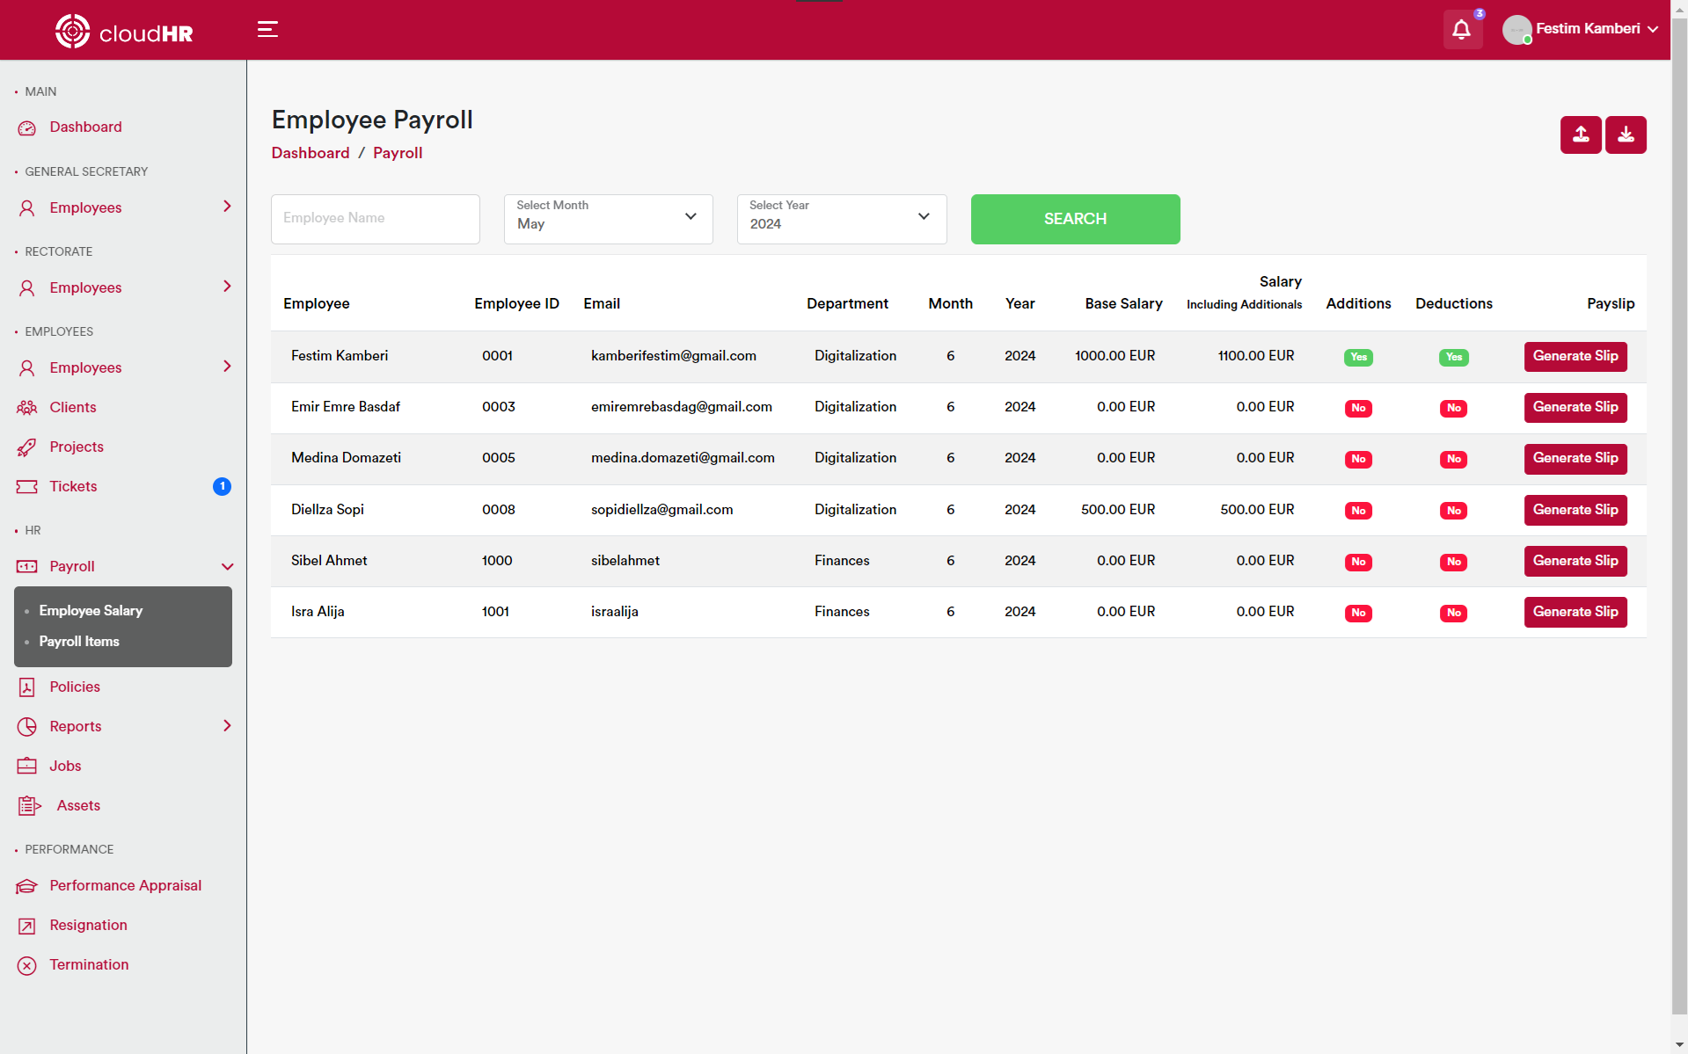Open Projects rocket icon in sidebar
1688x1054 pixels.
(27, 447)
